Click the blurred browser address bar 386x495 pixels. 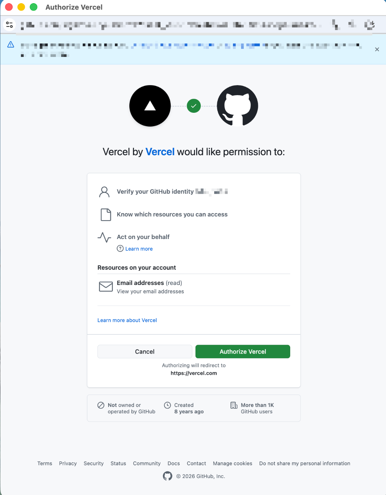[170, 25]
